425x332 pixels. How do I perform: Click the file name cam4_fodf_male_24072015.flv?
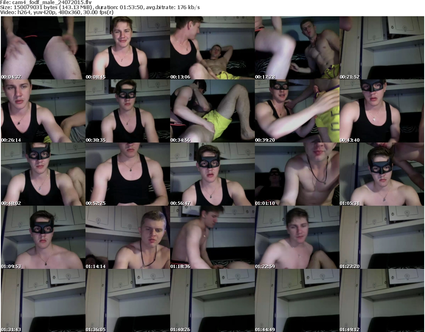tap(52, 2)
